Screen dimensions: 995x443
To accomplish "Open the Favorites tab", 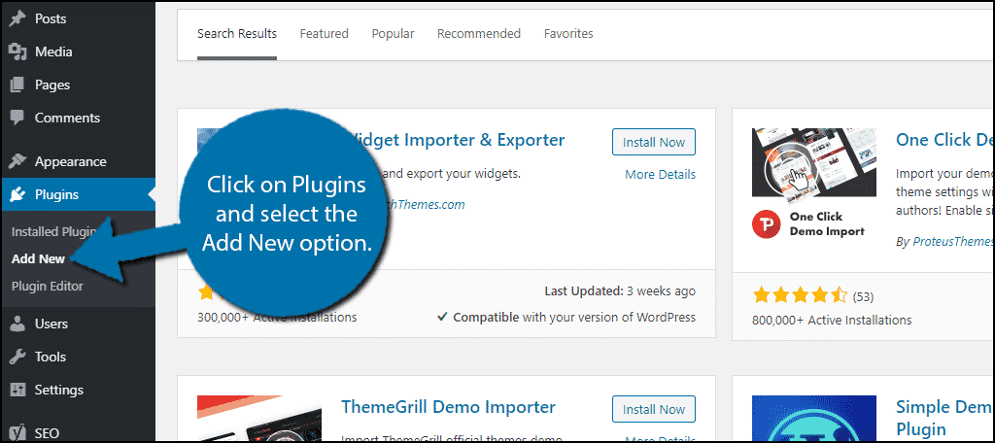I will coord(568,34).
